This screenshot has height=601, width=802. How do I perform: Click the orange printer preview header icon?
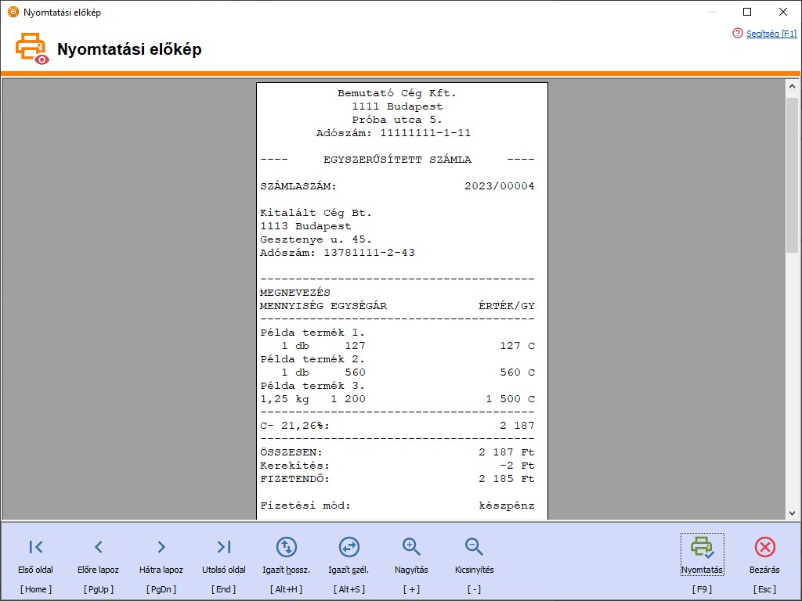pyautogui.click(x=32, y=49)
